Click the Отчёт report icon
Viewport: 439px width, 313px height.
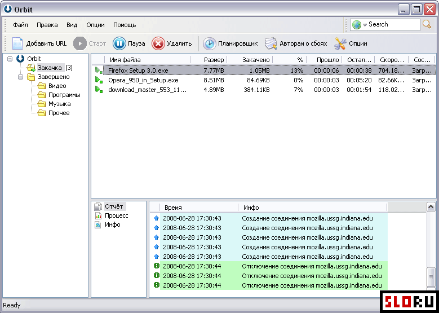(98, 207)
